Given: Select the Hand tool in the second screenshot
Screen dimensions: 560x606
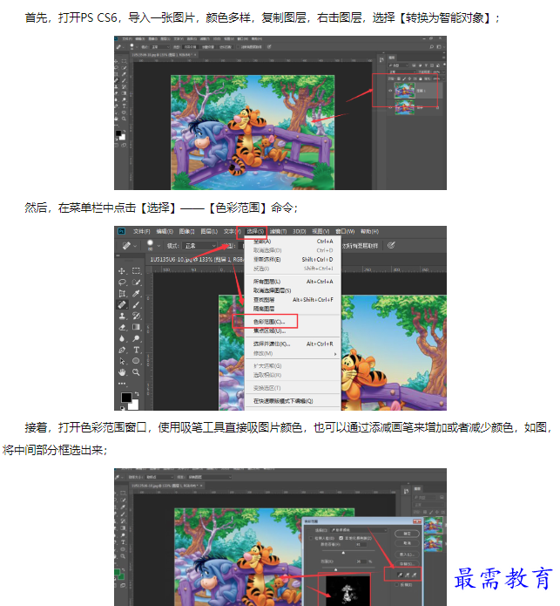Looking at the screenshot, I should (122, 372).
